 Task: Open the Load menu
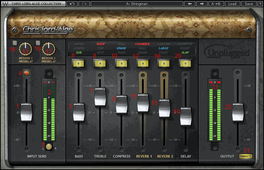coord(232,4)
